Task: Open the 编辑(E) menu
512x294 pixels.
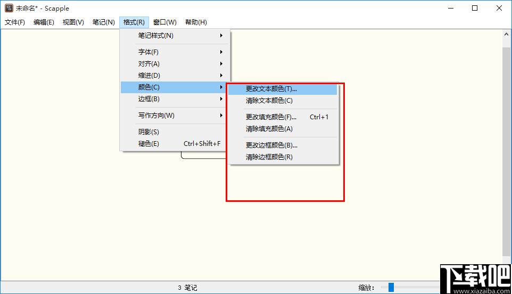Action: point(44,22)
